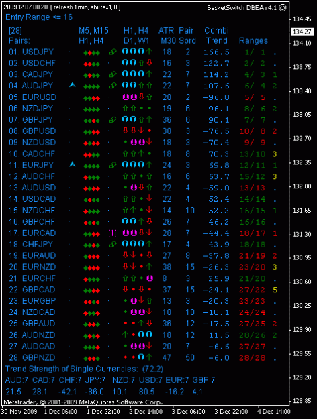Click range value '13/10' in CADCHF row
317x419 pixels.
[253, 154]
